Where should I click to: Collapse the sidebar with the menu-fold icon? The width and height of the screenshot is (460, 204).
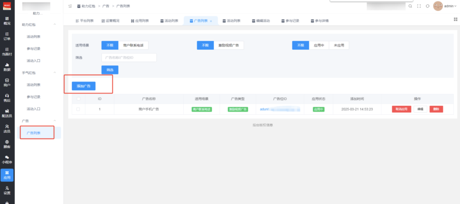(70, 6)
